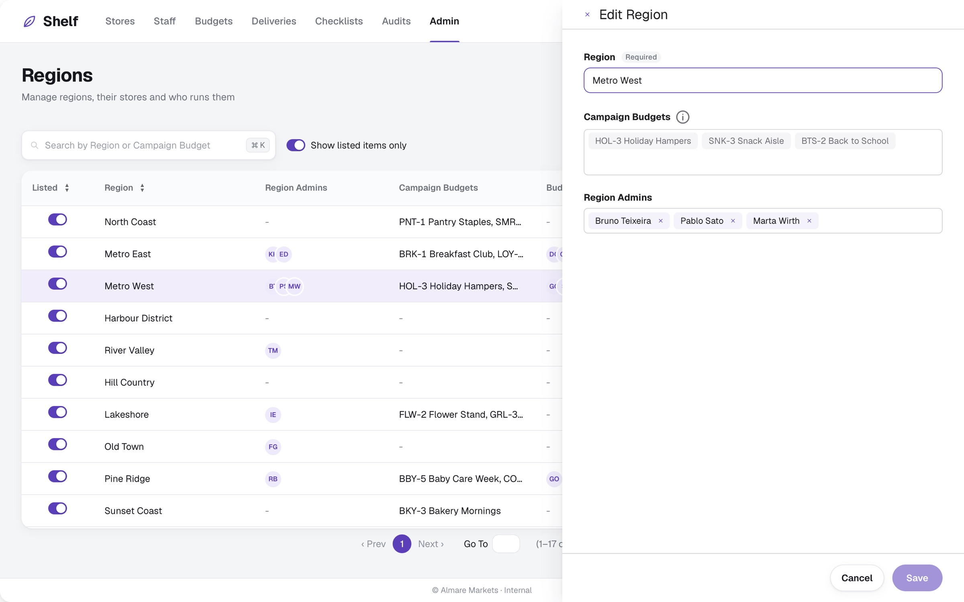
Task: Click FG avatar in Old Town row
Action: (273, 447)
